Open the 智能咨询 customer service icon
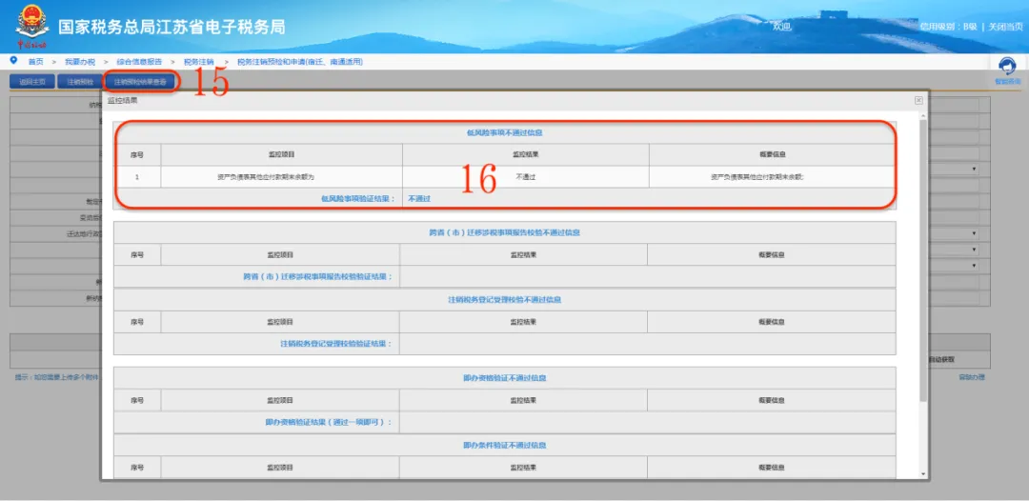 coord(1007,67)
